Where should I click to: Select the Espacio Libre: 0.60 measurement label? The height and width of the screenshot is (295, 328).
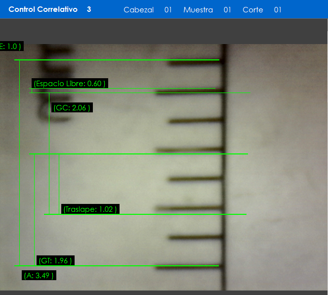click(x=70, y=83)
